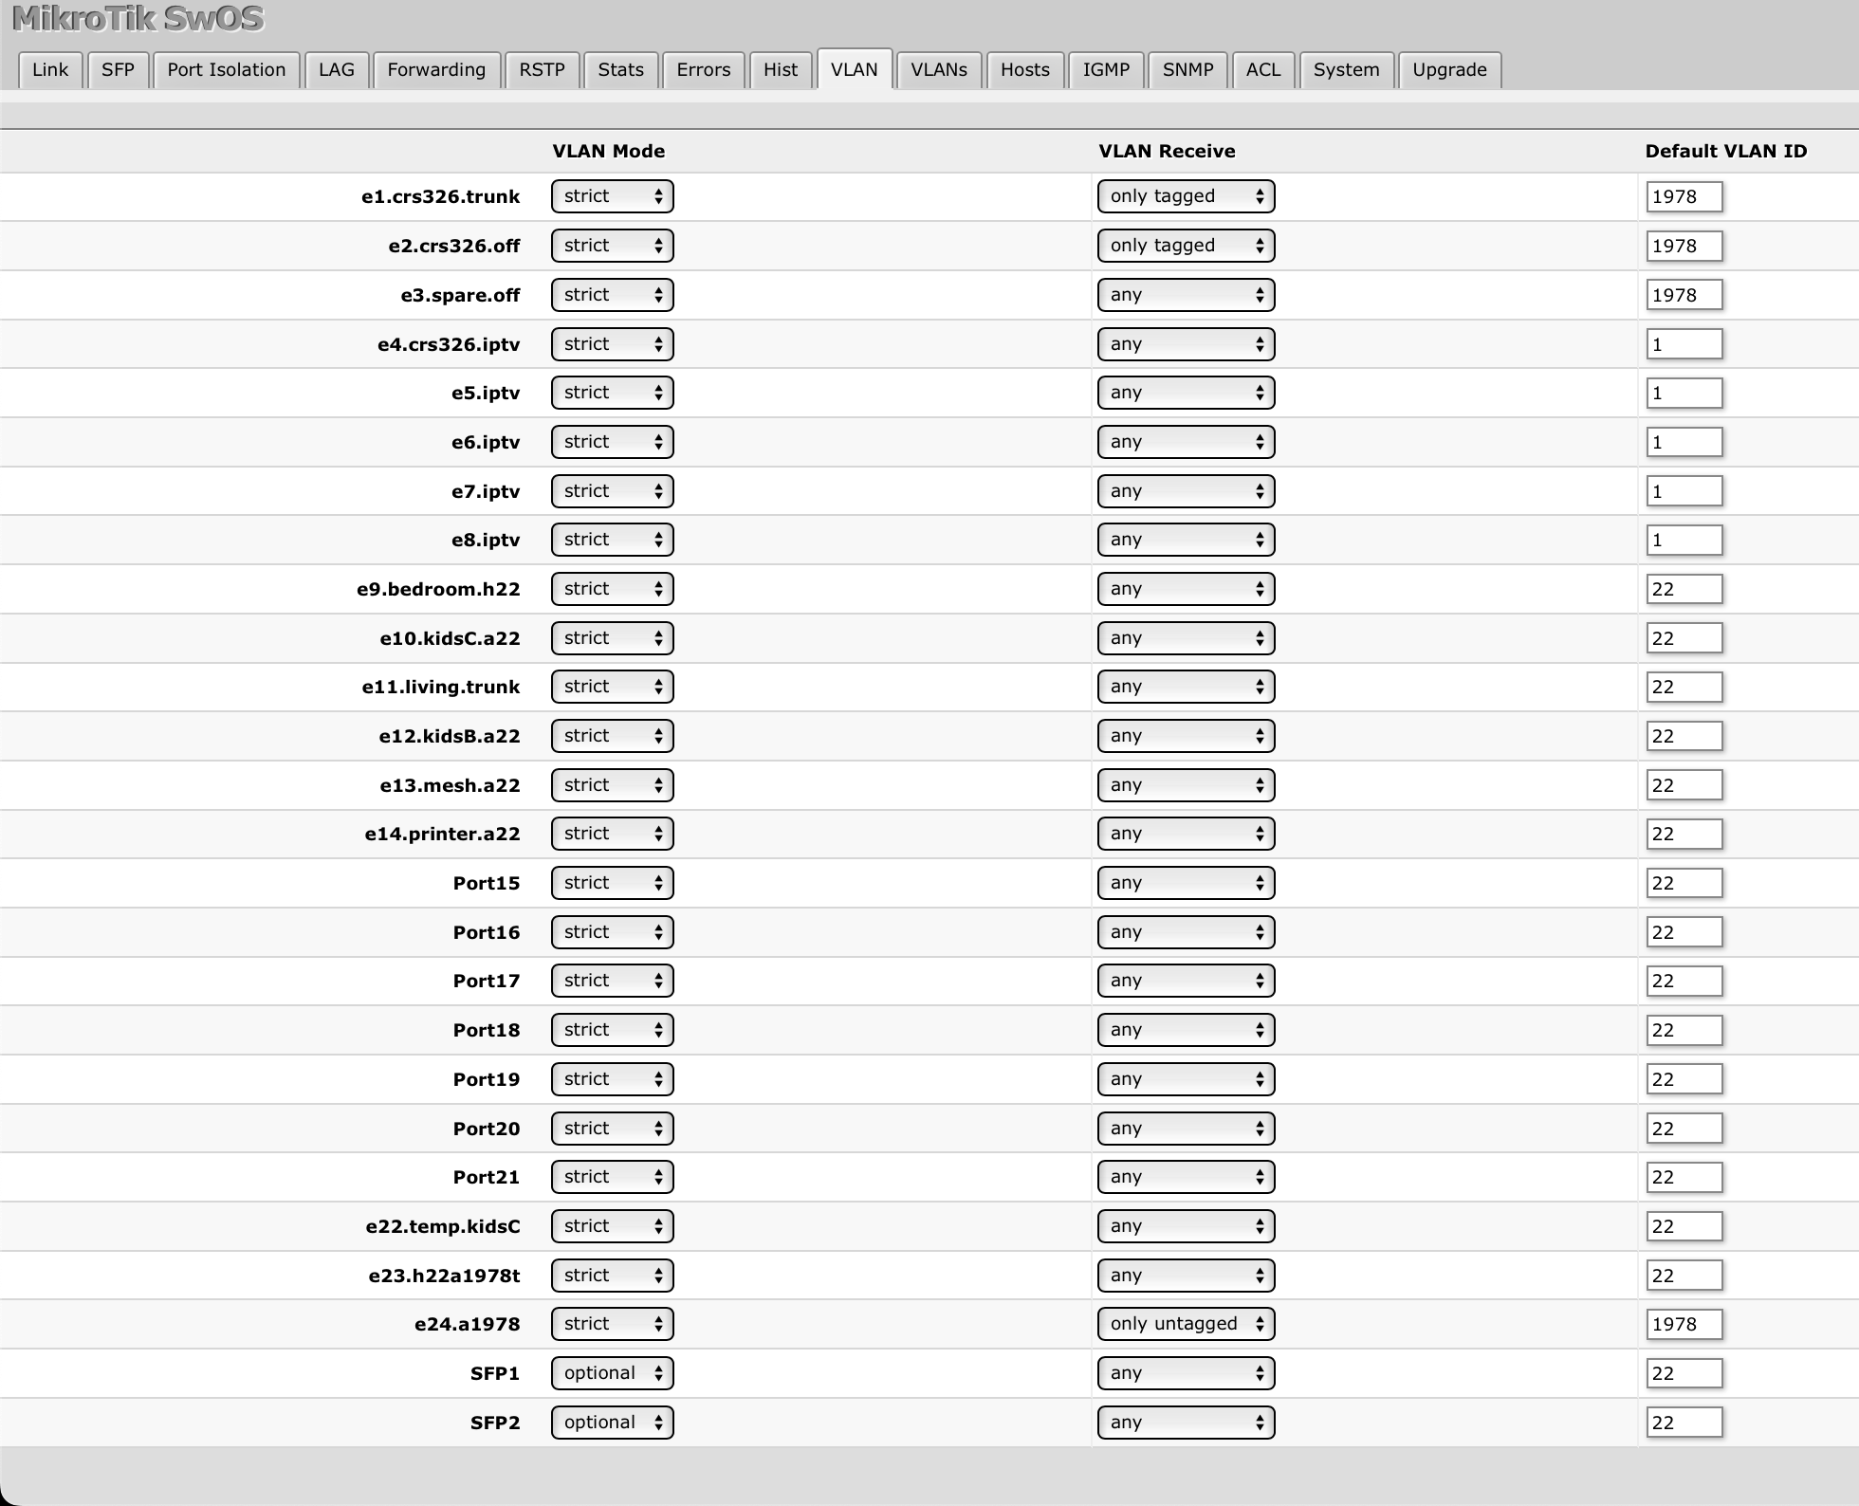Viewport: 1859px width, 1506px height.
Task: Open VLAN Receive dropdown for e14.printer.a22
Action: coord(1186,834)
